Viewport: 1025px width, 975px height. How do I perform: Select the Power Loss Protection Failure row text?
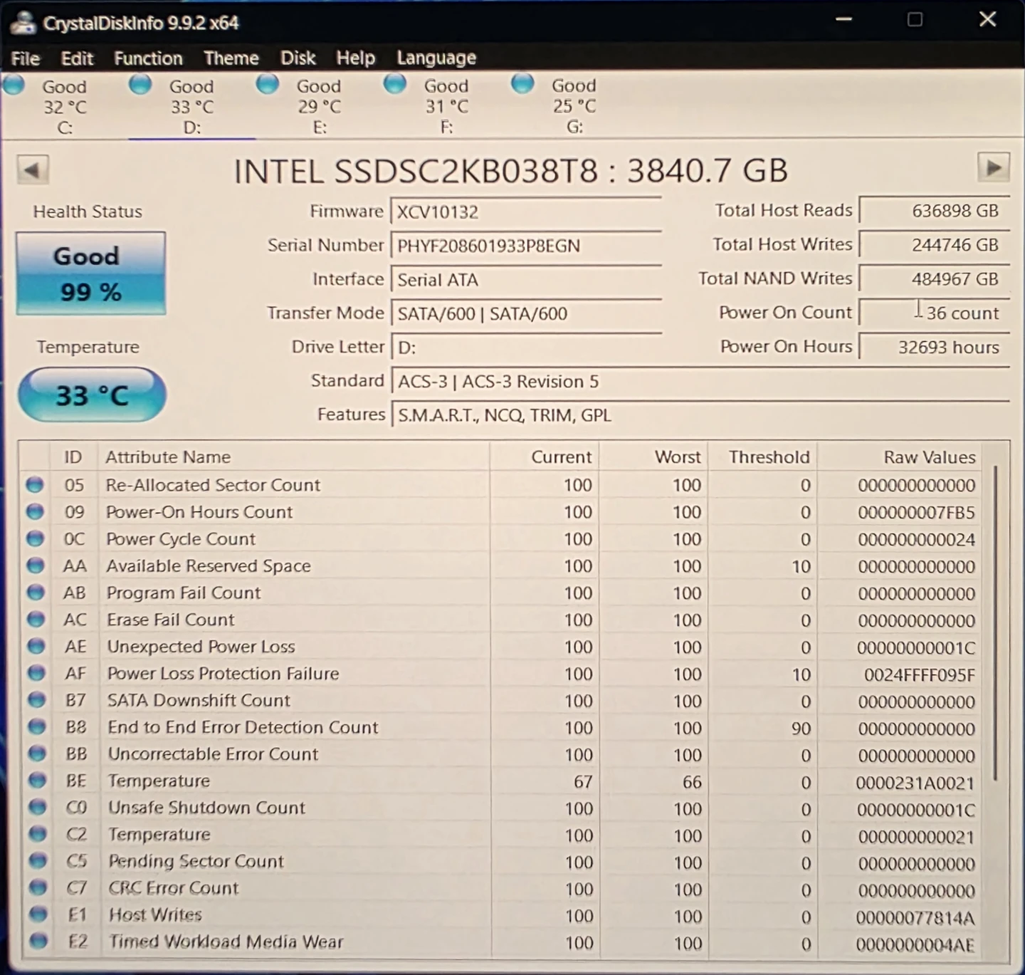(x=223, y=673)
